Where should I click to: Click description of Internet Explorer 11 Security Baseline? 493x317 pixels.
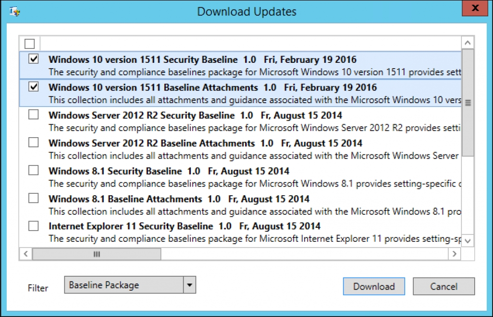click(255, 239)
